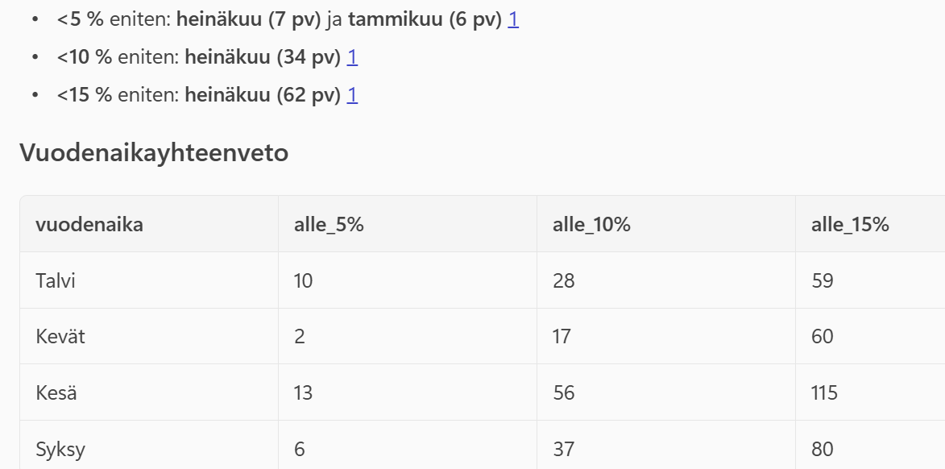Click Kesä's alle_15% cell showing 115
This screenshot has height=469, width=945.
[x=825, y=392]
